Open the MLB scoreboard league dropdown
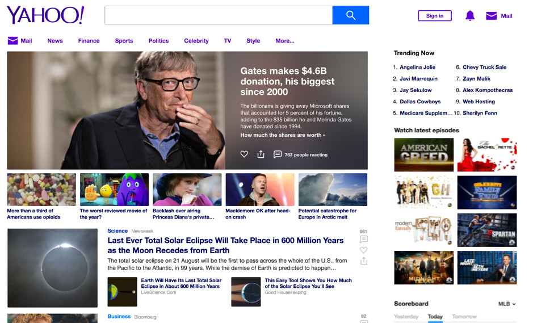Image resolution: width=533 pixels, height=323 pixels. click(x=507, y=304)
